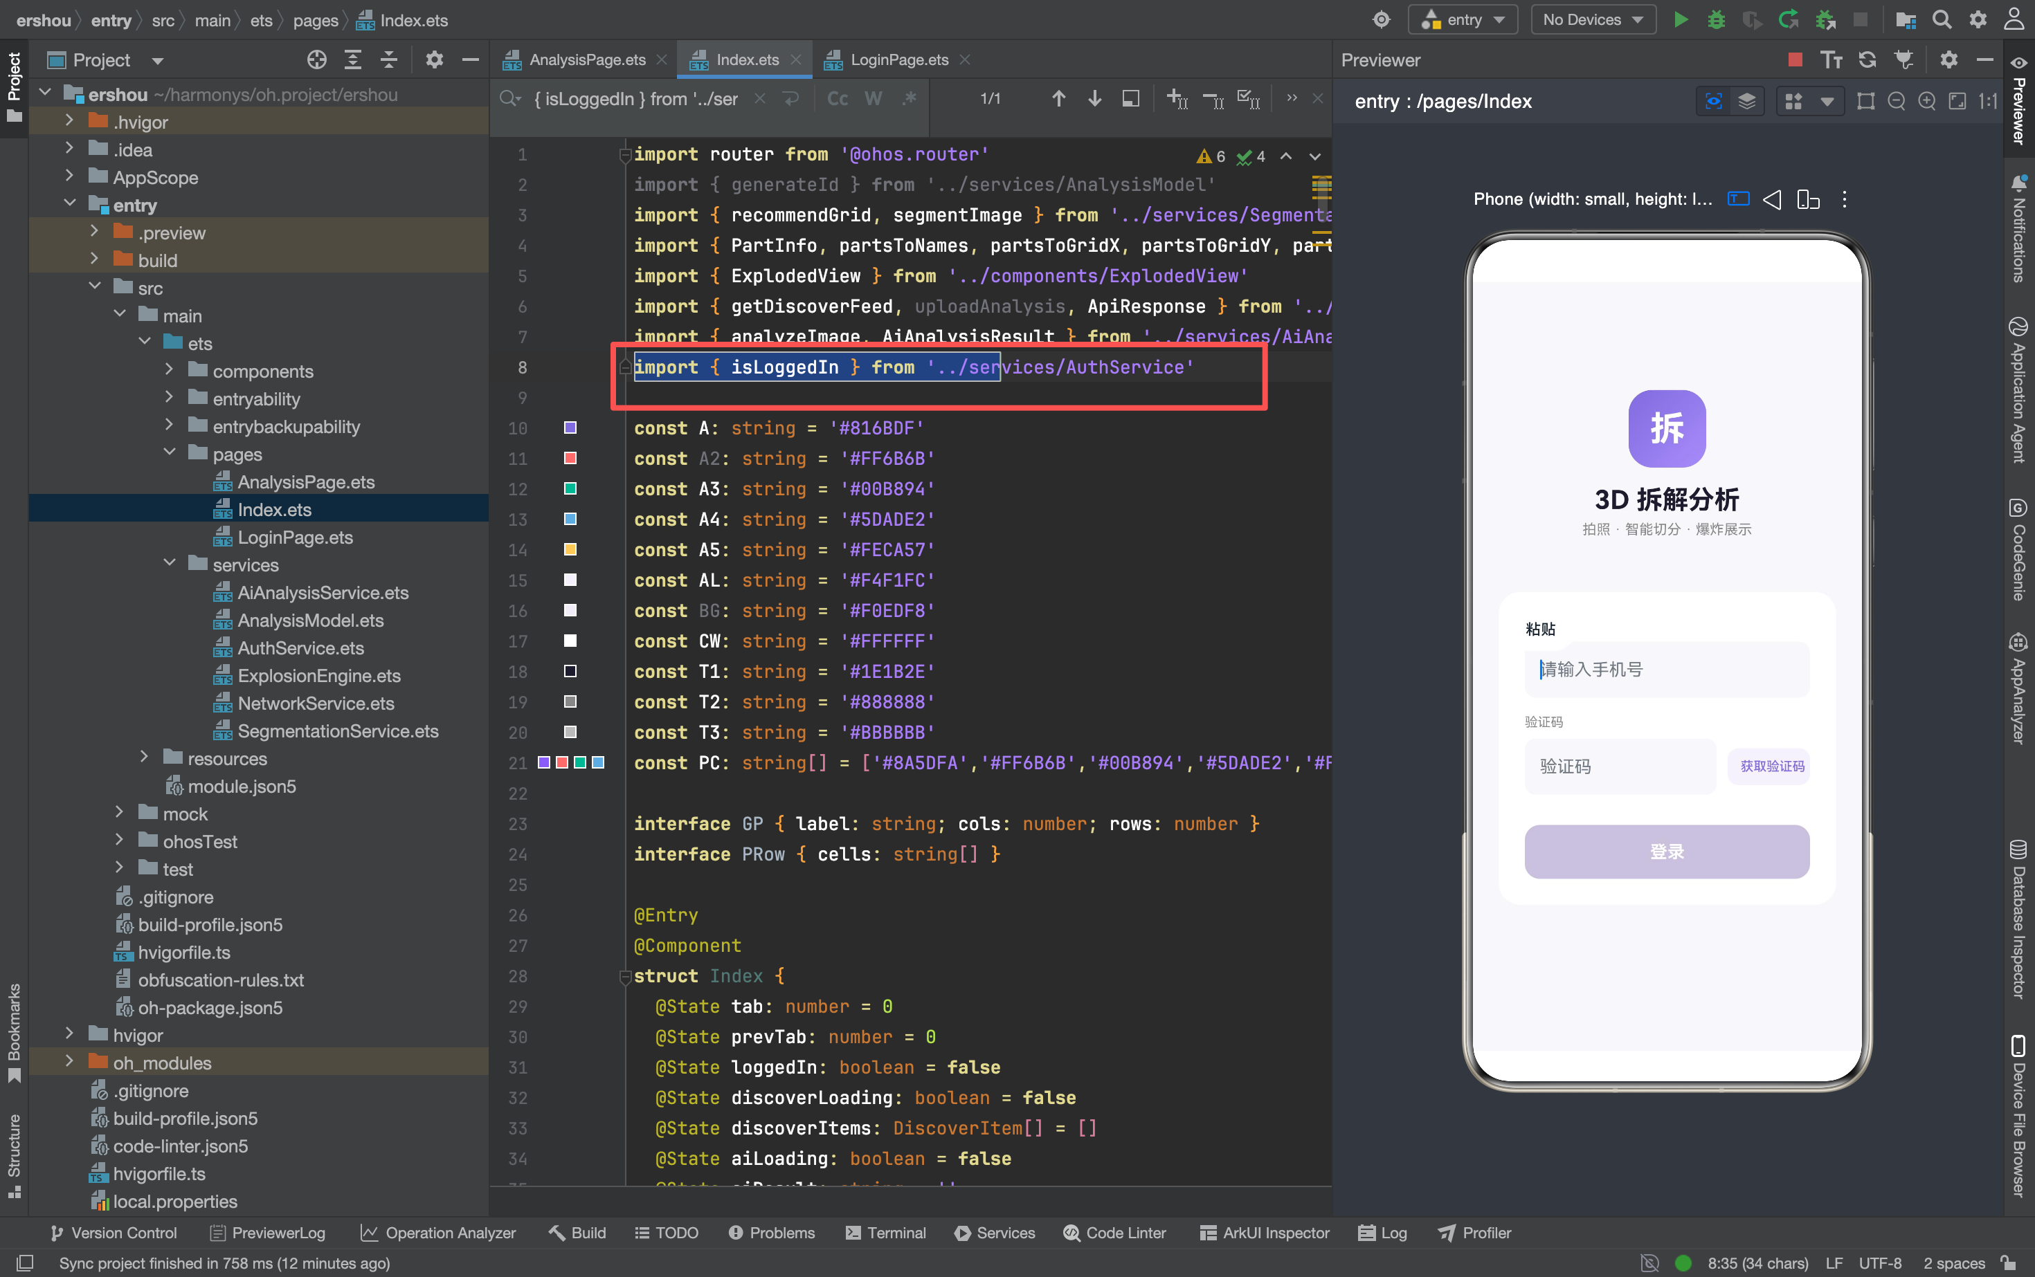Collapse all in Project tree

[389, 60]
